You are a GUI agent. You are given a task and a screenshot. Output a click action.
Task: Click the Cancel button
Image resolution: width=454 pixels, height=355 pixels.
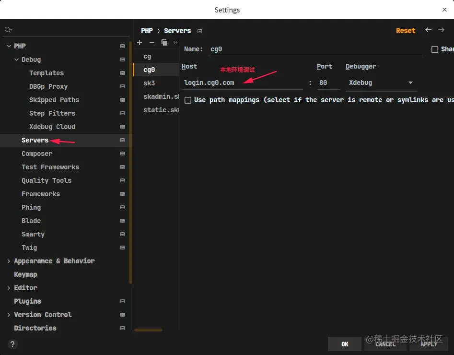[x=385, y=344]
